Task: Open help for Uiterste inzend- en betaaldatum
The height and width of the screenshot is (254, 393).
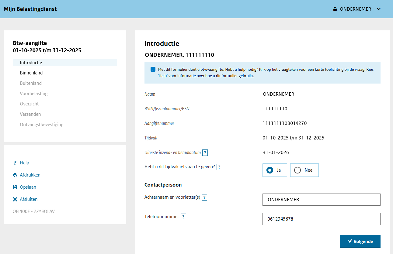Action: [x=205, y=153]
